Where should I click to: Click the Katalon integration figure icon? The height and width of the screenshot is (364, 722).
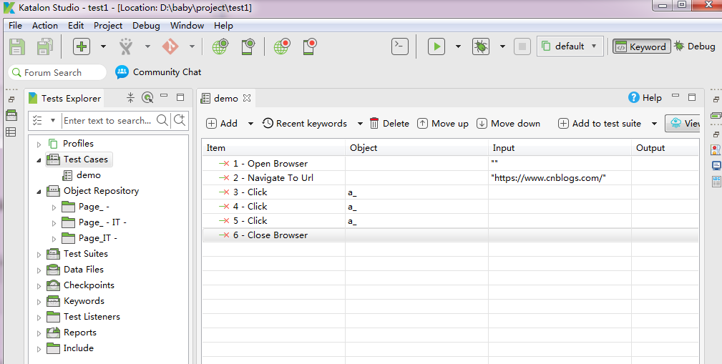(126, 46)
